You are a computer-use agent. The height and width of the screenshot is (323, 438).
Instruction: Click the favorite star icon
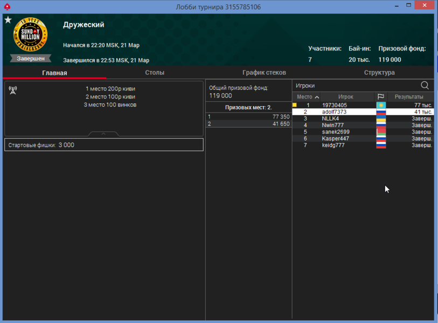click(x=8, y=20)
